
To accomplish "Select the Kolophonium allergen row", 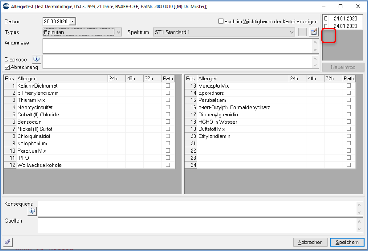I will pyautogui.click(x=89, y=143).
